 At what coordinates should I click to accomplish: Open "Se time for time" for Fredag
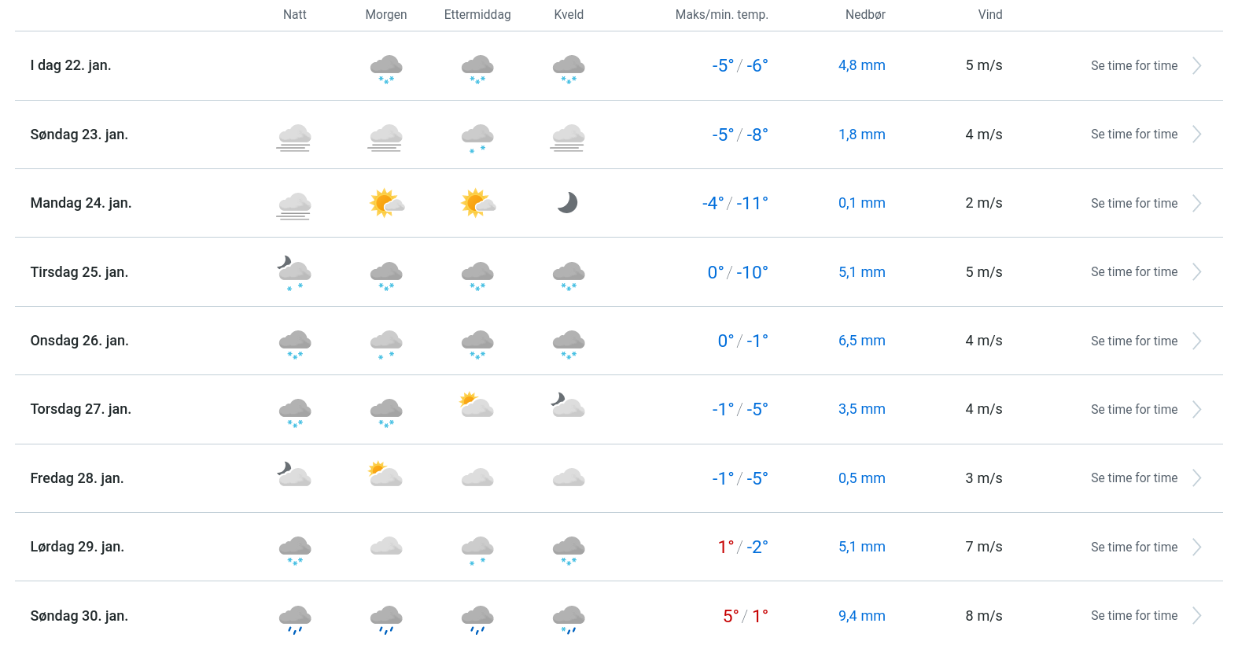pos(1133,478)
